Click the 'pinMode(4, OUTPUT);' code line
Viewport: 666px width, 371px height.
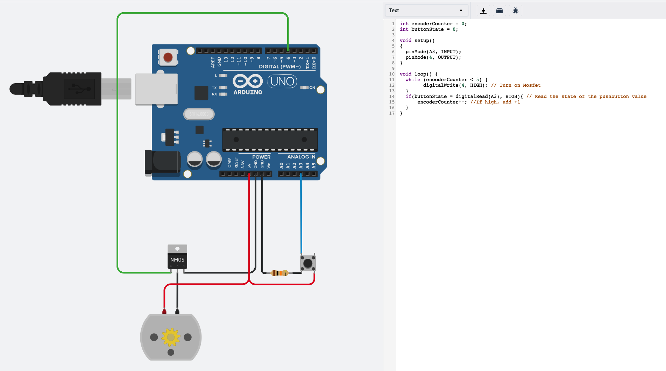point(433,57)
